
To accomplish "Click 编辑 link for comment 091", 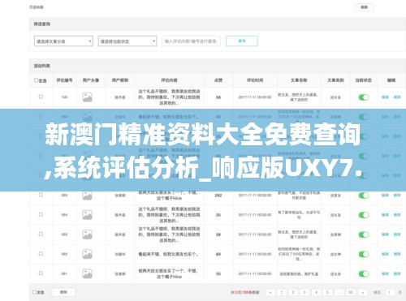I will (385, 273).
